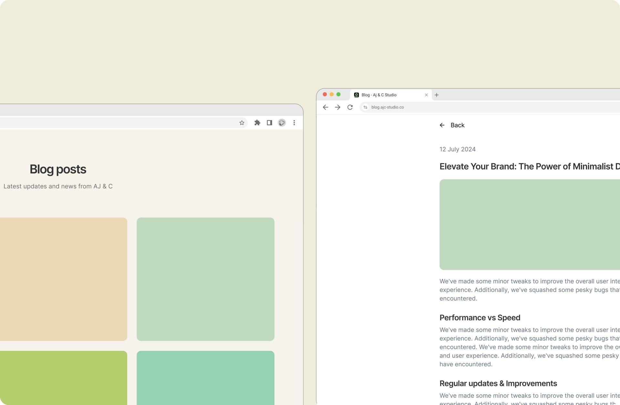Open the lime green blog post card
Viewport: 620px width, 405px height.
[64, 378]
